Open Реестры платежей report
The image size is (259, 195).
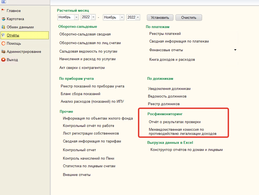165,34
